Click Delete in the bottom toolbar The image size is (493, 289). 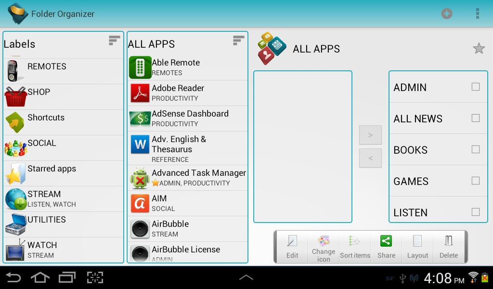[449, 247]
